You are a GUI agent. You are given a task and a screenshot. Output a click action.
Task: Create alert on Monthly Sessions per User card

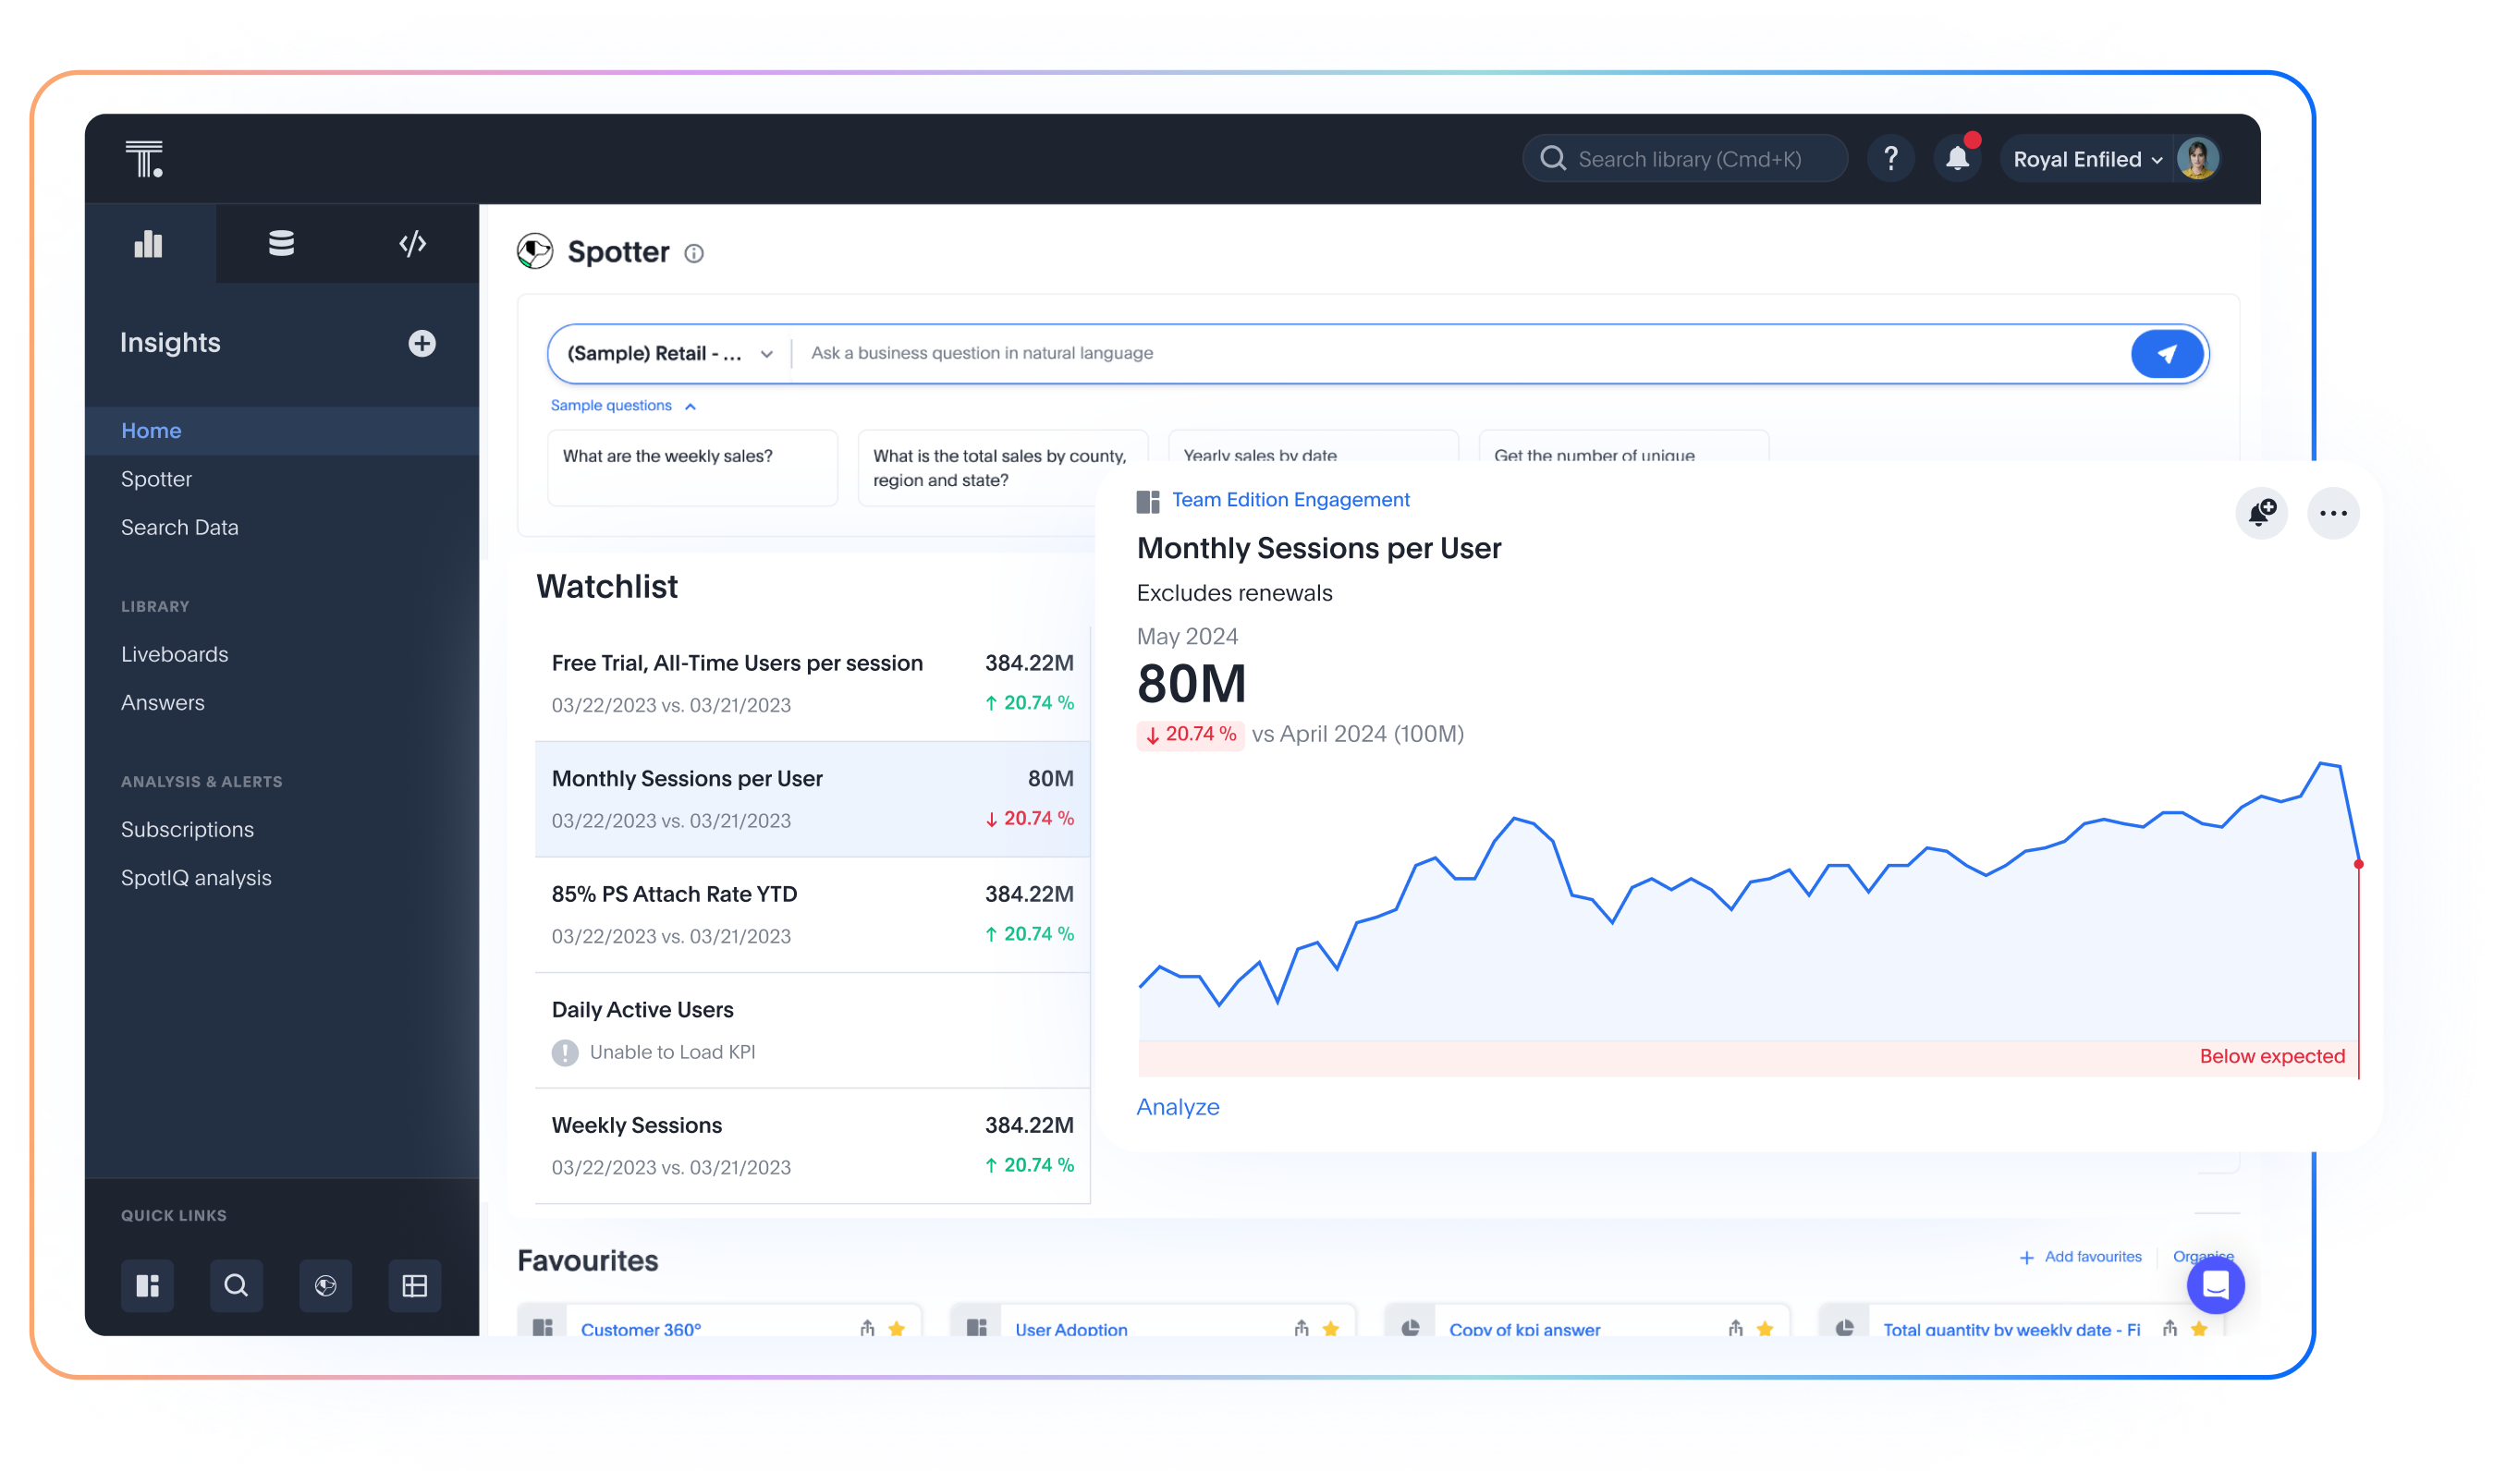click(x=2262, y=513)
